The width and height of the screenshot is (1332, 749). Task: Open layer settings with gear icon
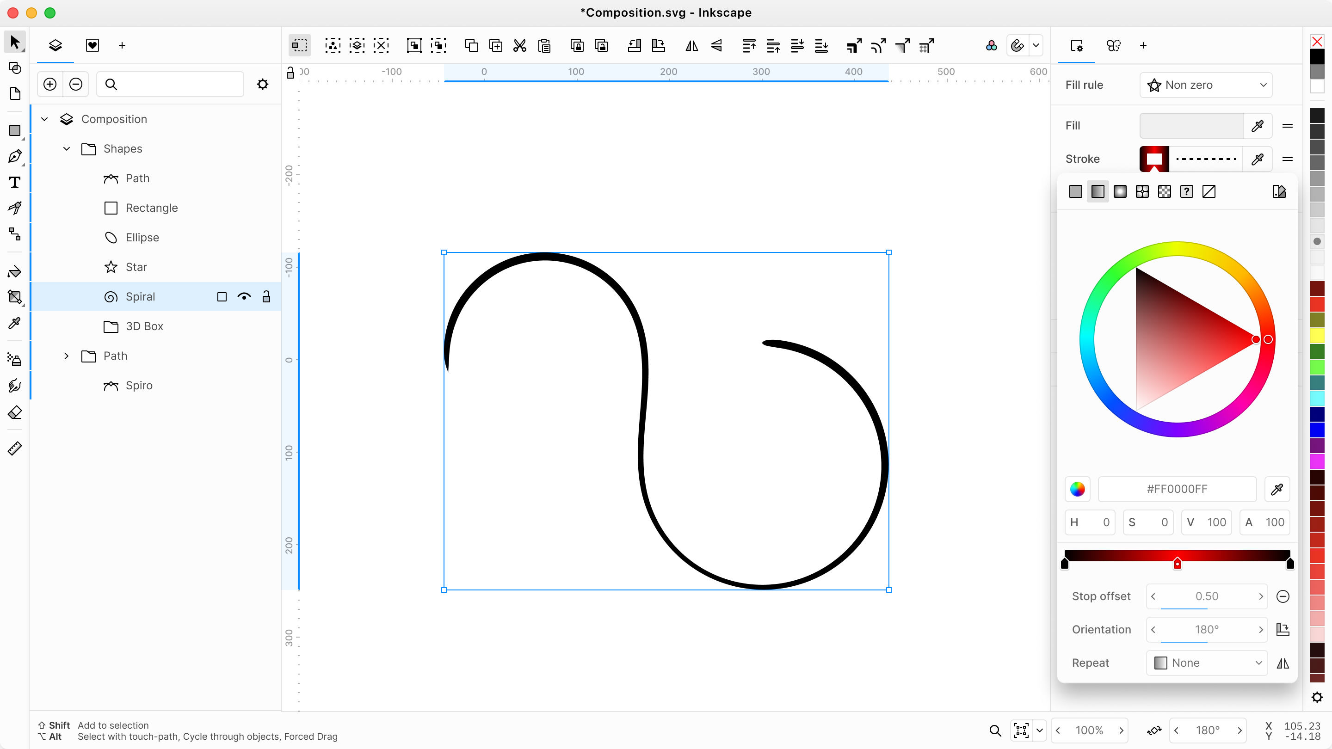click(x=263, y=84)
